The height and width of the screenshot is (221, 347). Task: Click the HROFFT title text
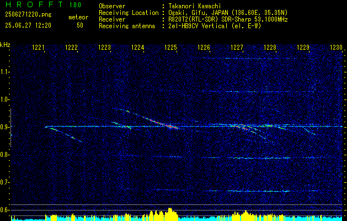click(x=34, y=4)
